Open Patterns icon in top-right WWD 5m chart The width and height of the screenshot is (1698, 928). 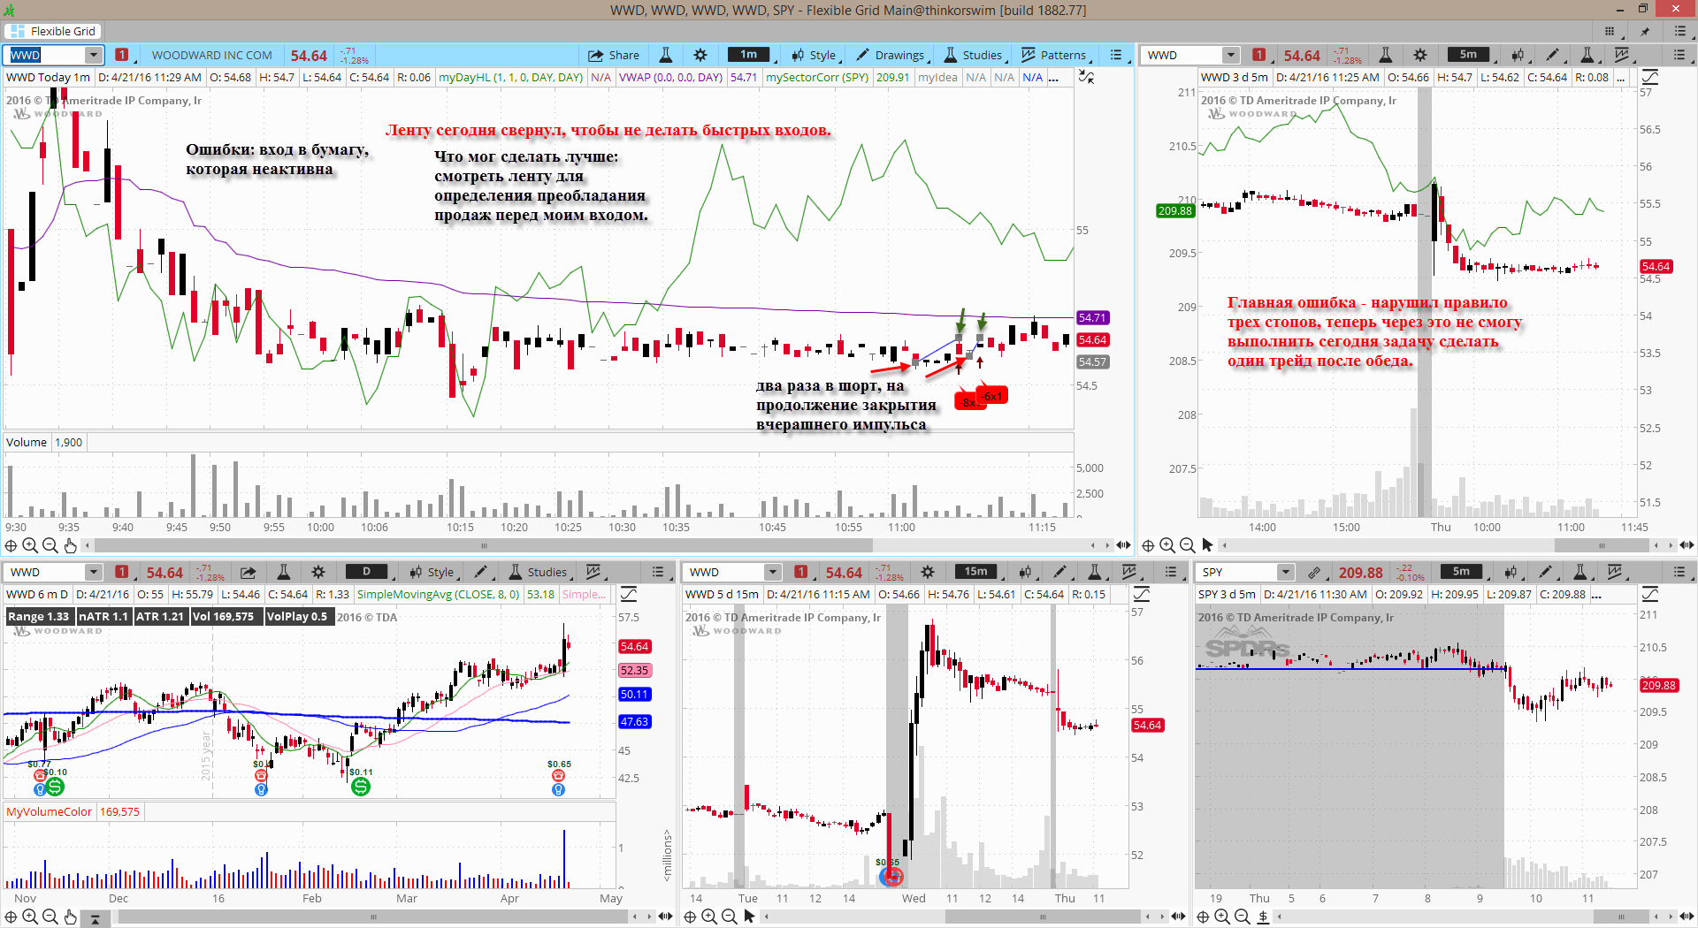[1622, 55]
